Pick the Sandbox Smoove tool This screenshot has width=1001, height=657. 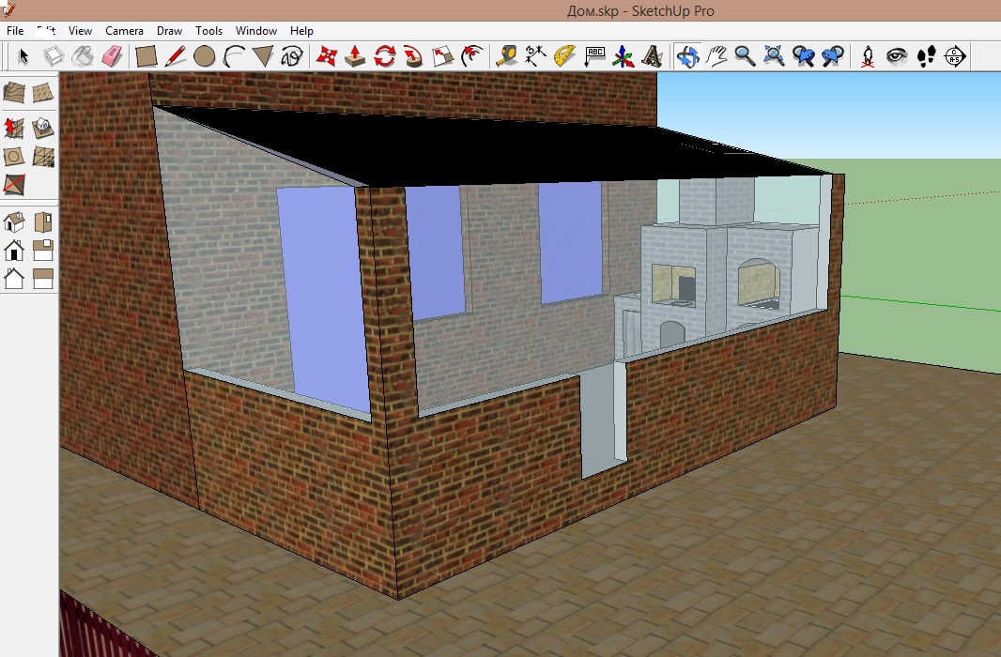[x=15, y=126]
